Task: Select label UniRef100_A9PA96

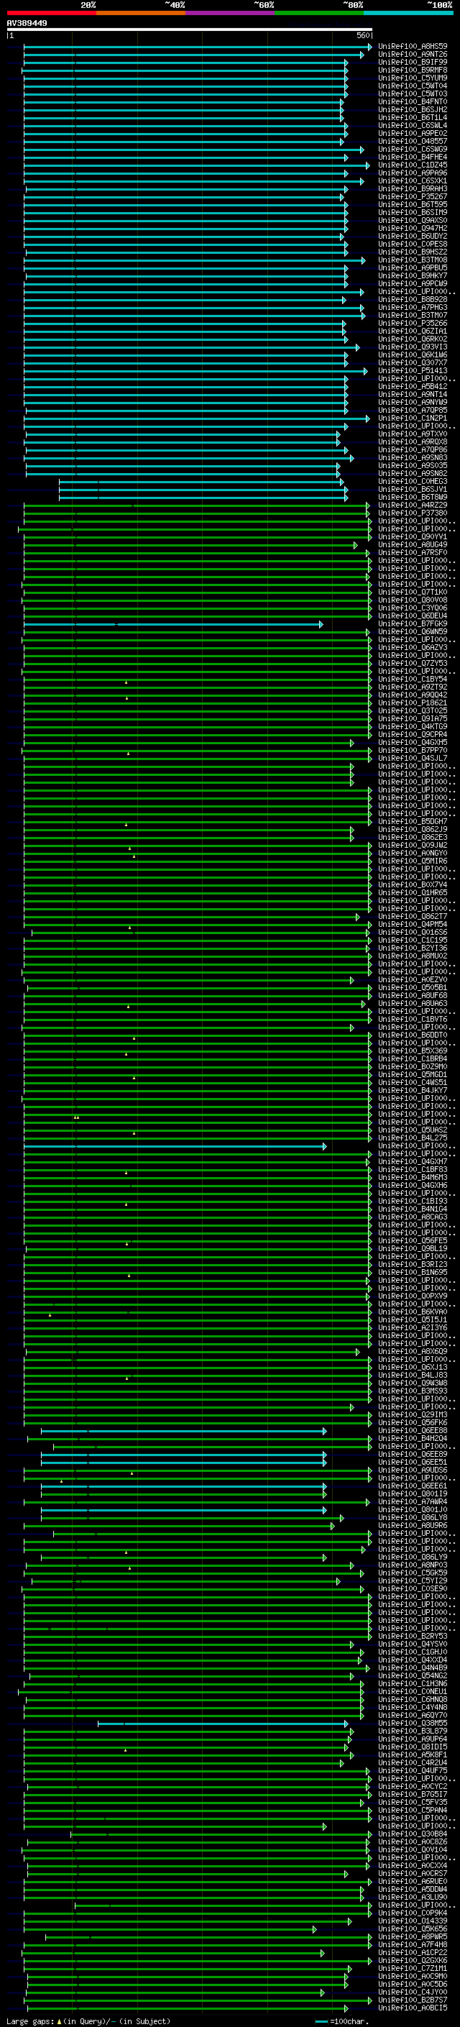Action: pos(413,173)
